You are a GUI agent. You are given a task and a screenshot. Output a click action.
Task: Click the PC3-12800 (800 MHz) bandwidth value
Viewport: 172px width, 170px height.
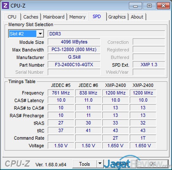point(74,49)
